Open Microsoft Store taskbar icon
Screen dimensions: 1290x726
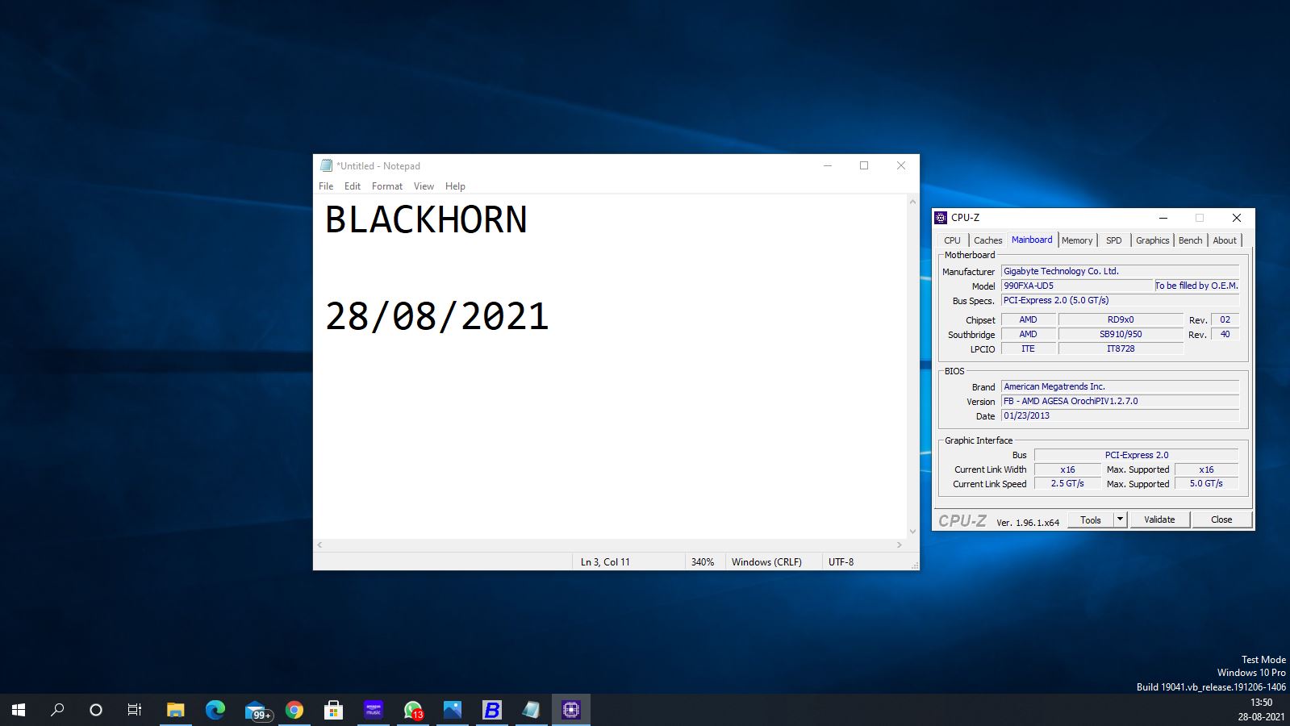[334, 710]
